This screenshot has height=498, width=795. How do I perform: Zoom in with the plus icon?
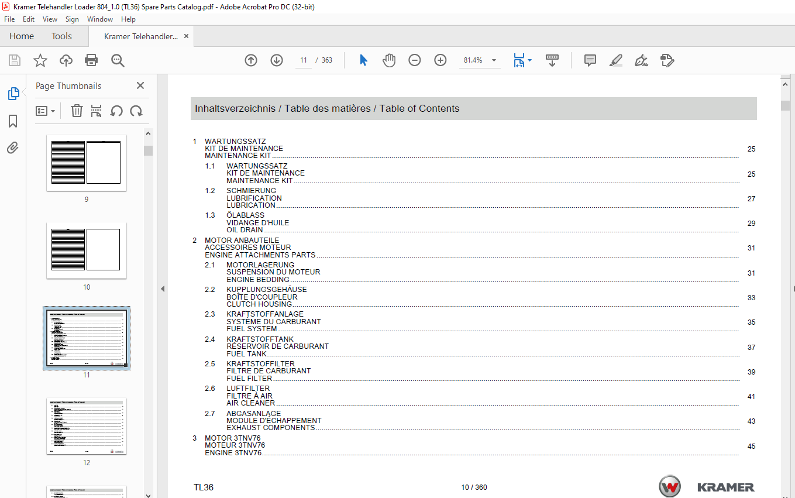440,60
